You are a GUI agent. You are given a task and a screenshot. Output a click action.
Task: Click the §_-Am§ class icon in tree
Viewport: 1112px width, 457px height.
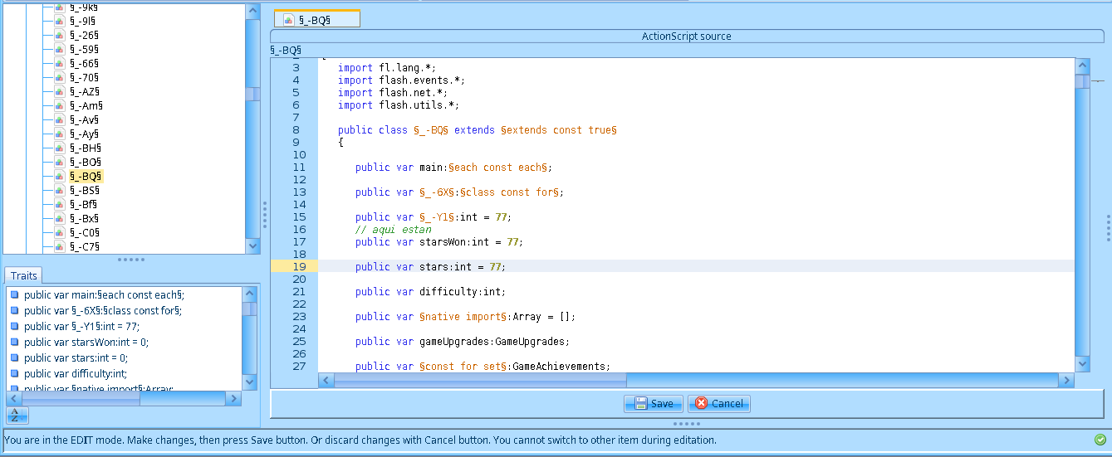point(60,105)
